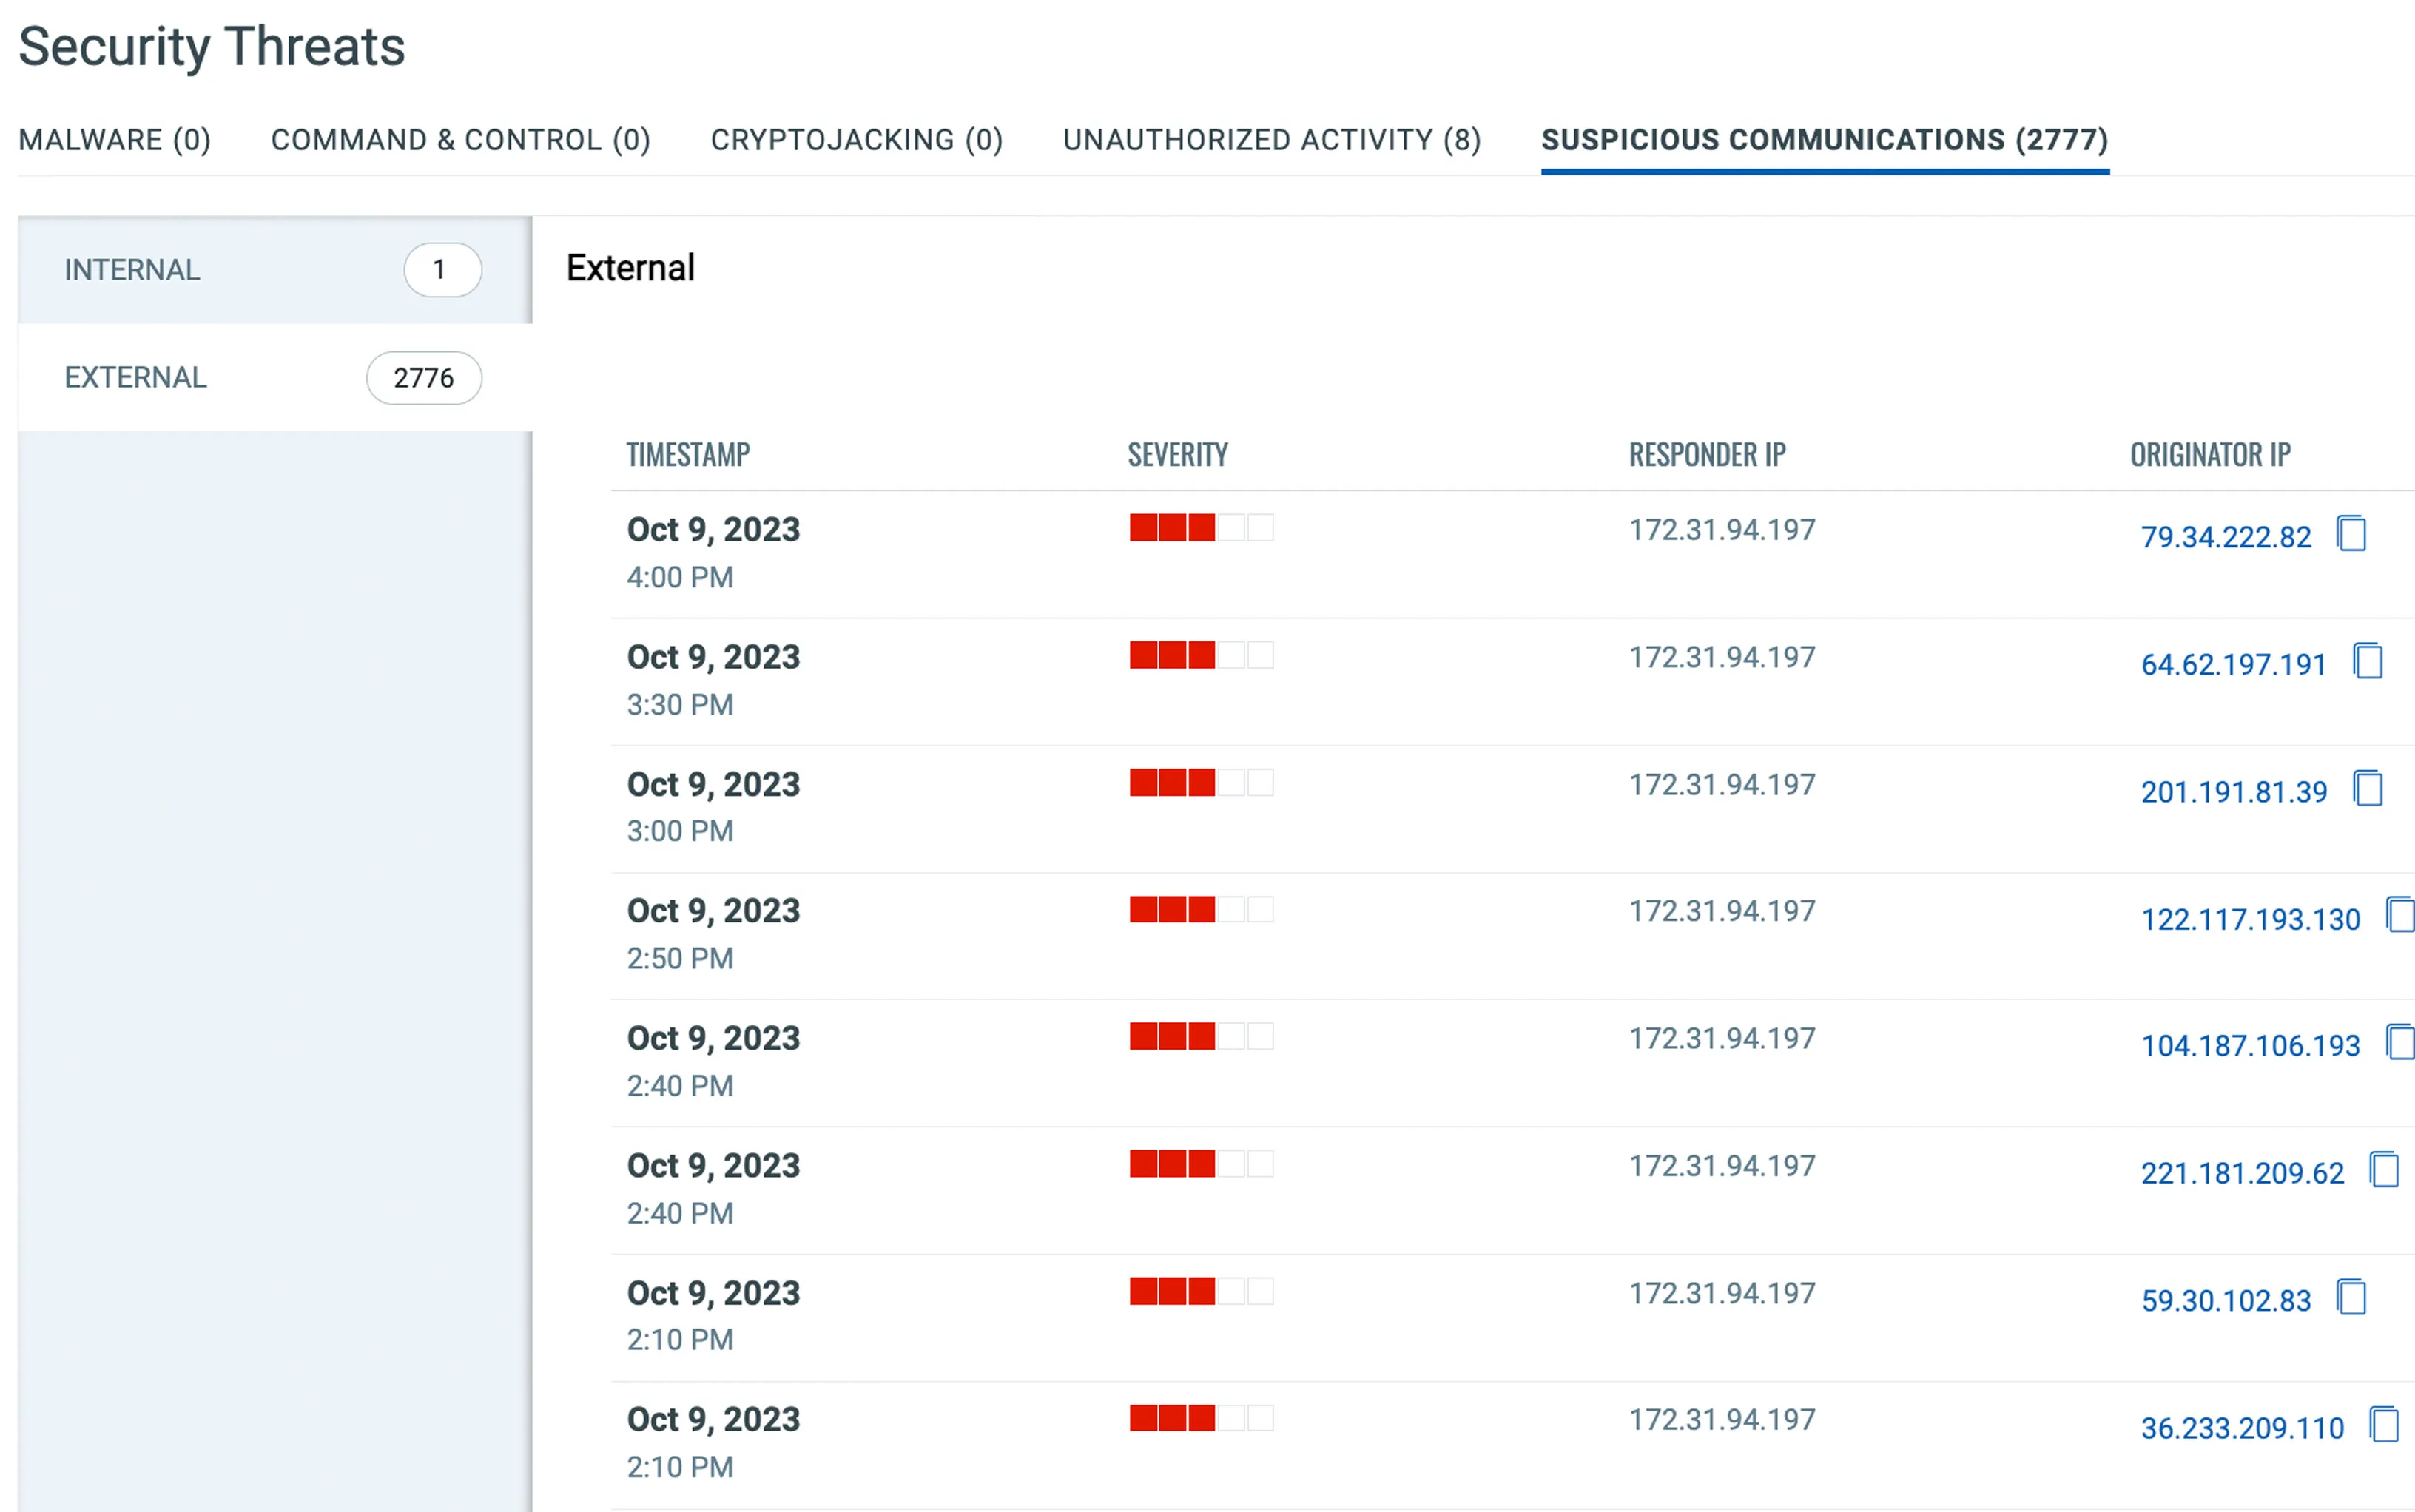The width and height of the screenshot is (2415, 1512).
Task: Copy originator IP 79.34.222.82 with clipboard icon
Action: (x=2351, y=534)
